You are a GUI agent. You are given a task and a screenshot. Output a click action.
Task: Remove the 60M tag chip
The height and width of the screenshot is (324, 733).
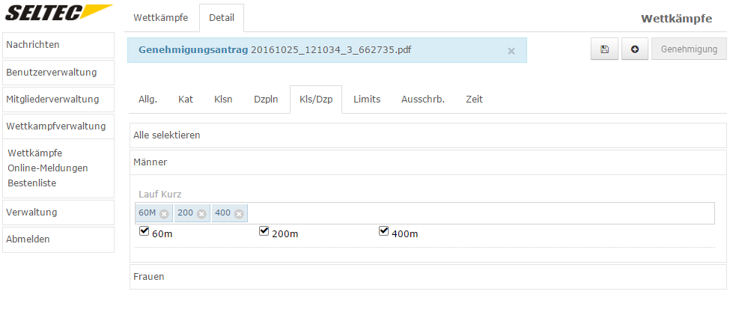click(164, 214)
